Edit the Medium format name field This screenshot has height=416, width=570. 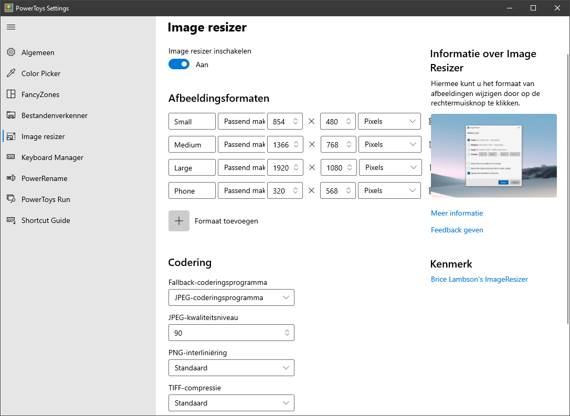192,145
